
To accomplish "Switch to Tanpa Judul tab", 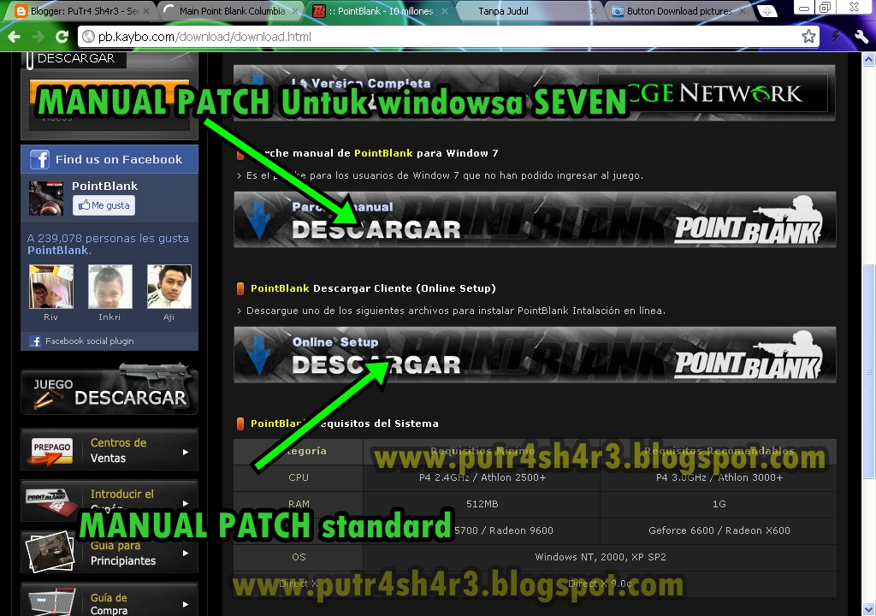I will [528, 10].
